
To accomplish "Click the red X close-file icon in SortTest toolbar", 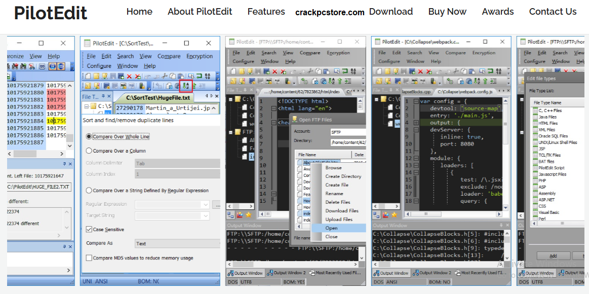I will [x=129, y=77].
